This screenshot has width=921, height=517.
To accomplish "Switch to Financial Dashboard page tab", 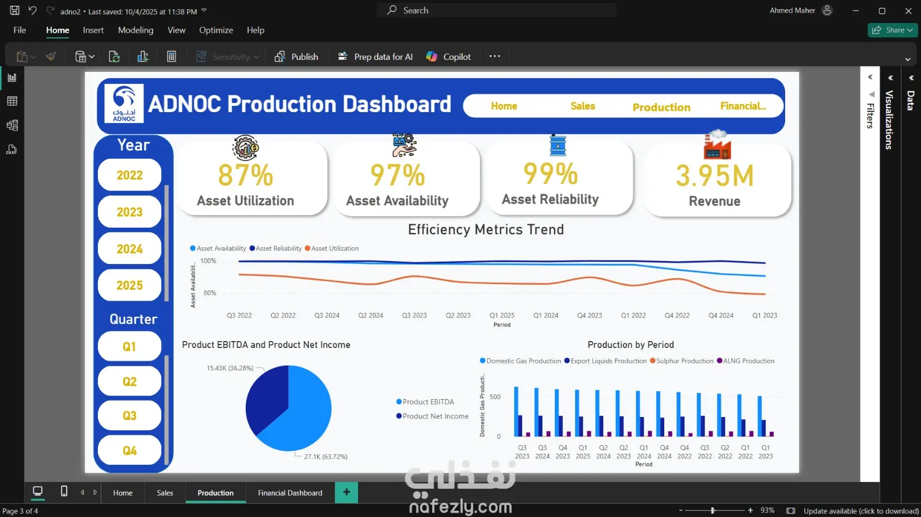I will click(290, 493).
